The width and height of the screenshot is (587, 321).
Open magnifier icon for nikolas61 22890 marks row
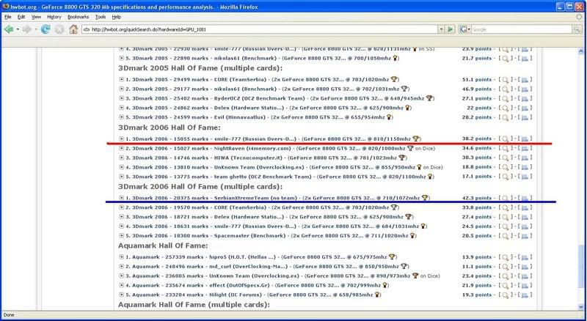[505, 59]
